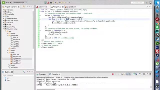
Task: Open FileZilla from the Dock
Action: click(157, 51)
